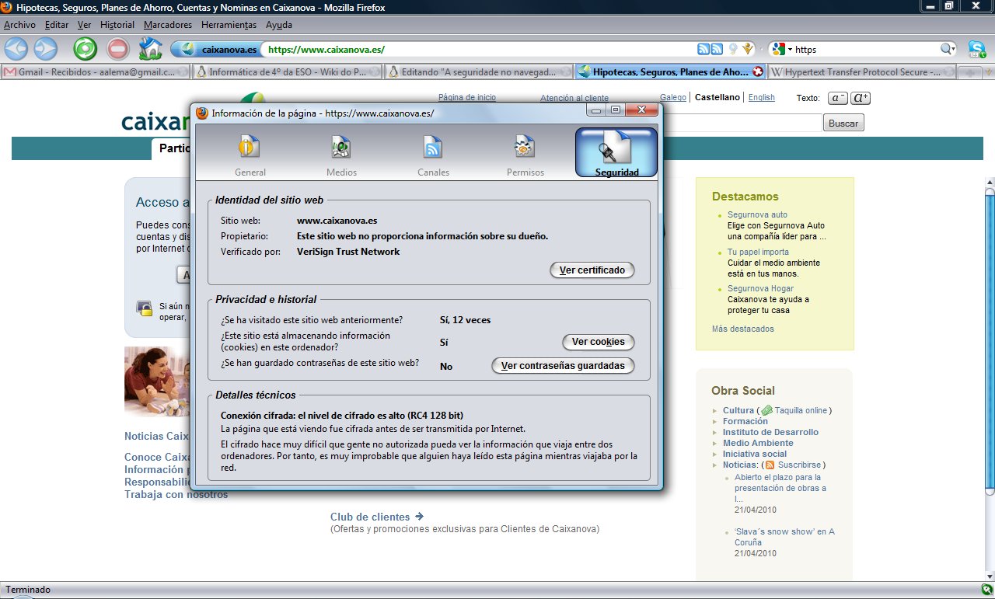Viewport: 995px width, 599px height.
Task: Open the Marcadores menu
Action: (168, 25)
